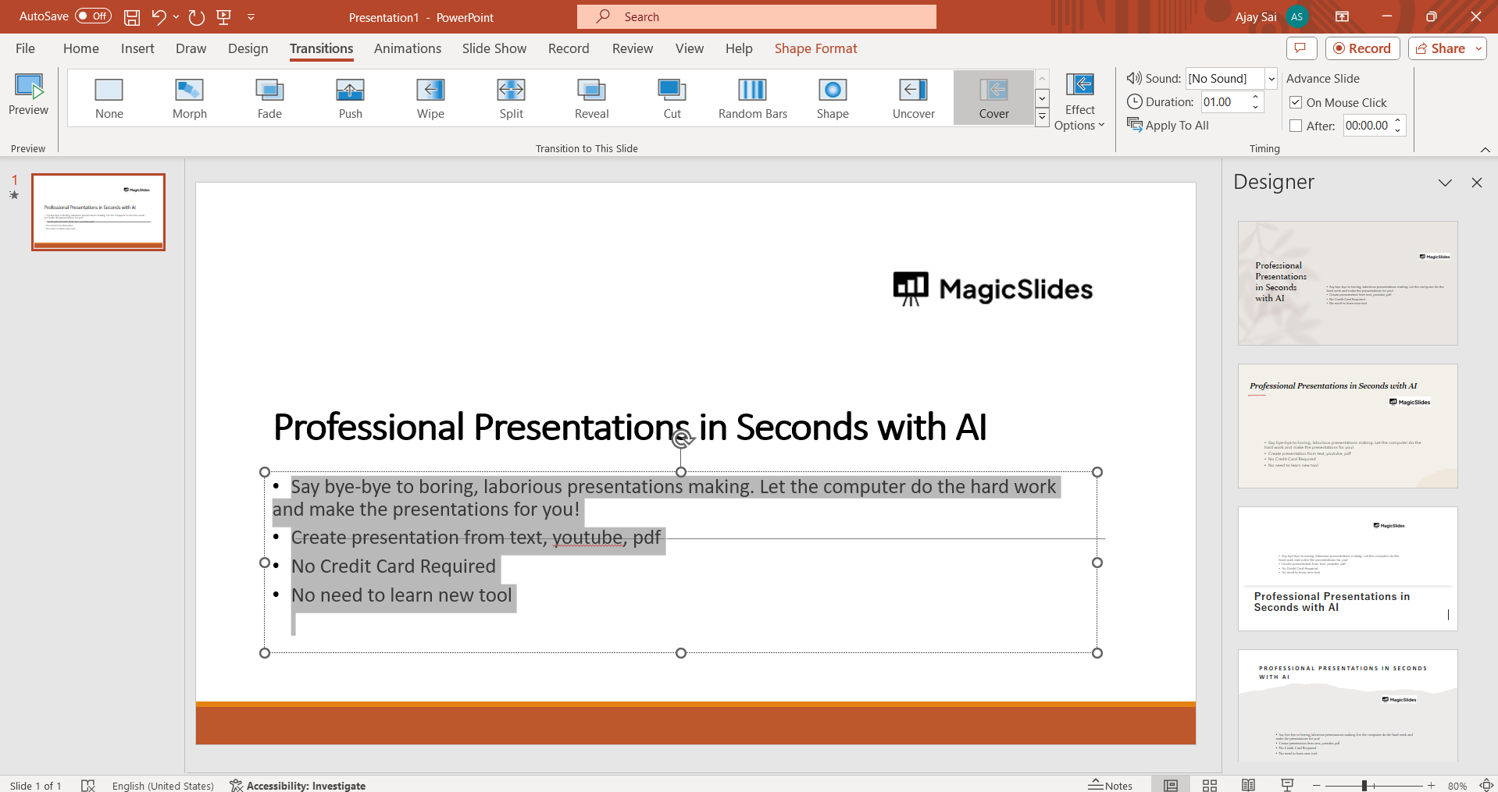
Task: Click the Save icon in title bar
Action: 132,16
